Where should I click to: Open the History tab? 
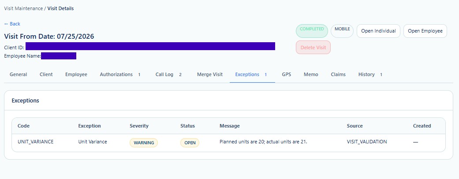click(x=370, y=74)
